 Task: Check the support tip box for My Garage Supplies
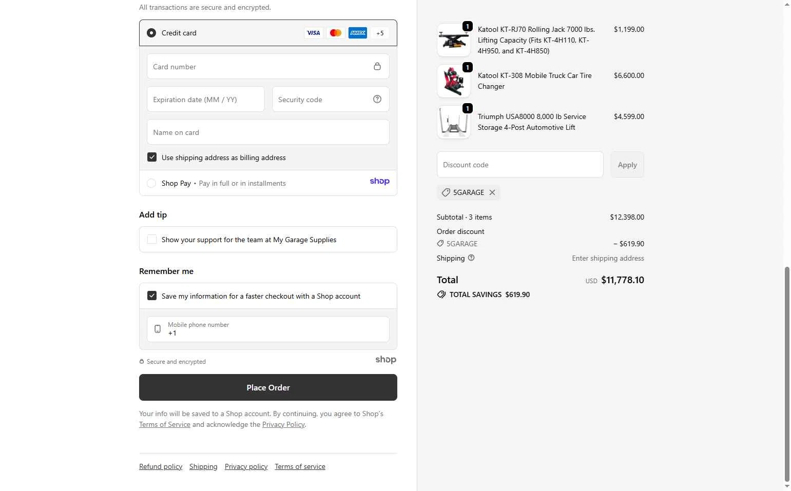click(152, 239)
